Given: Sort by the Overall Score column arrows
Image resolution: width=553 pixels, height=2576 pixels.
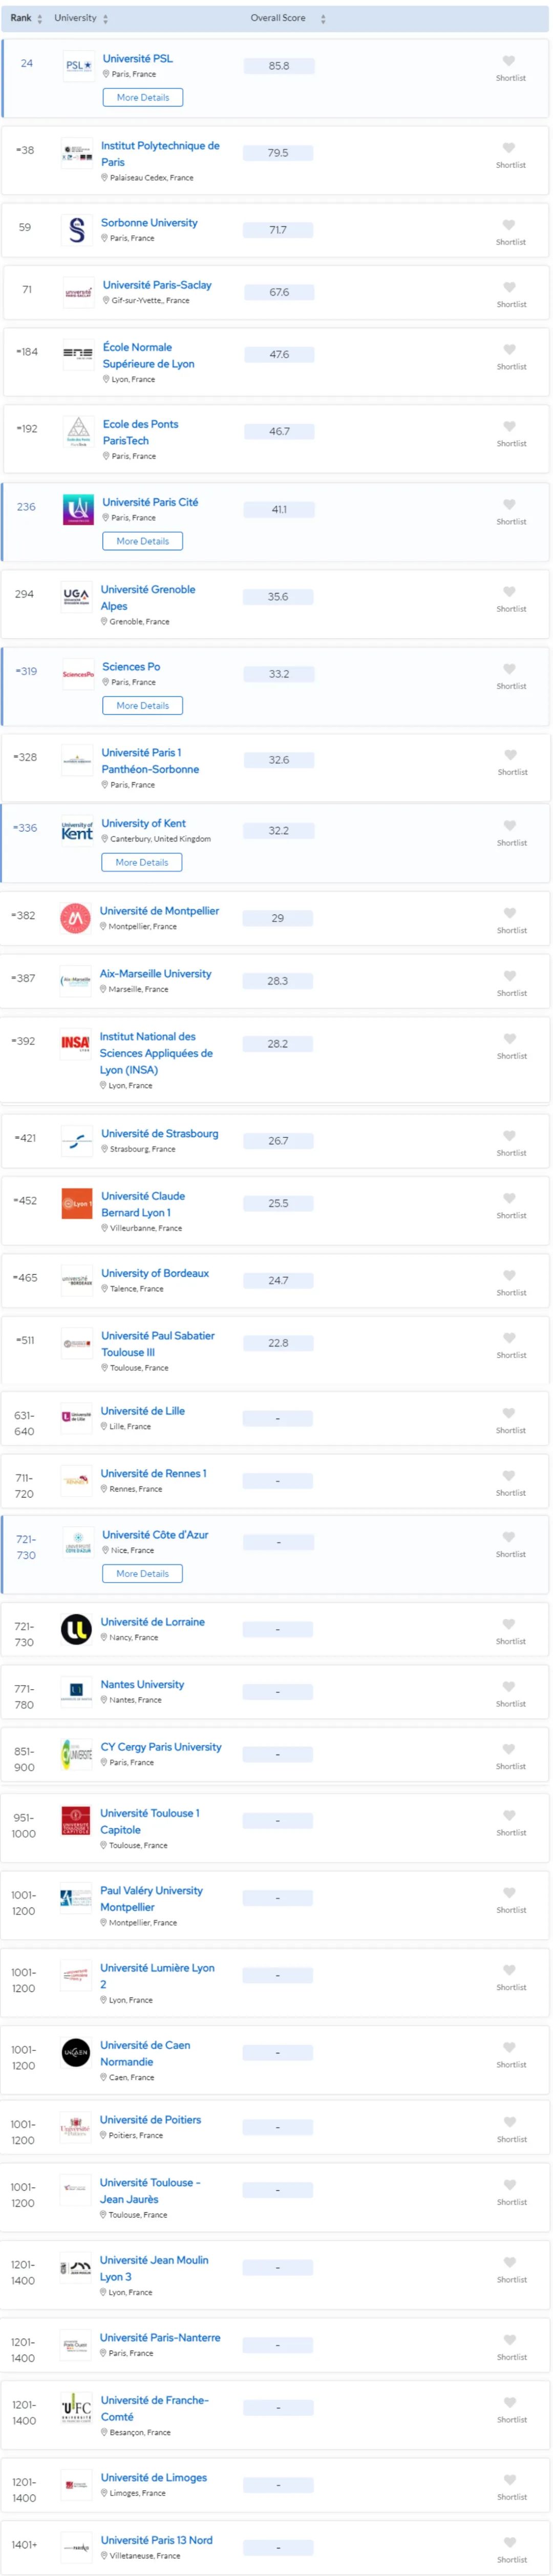Looking at the screenshot, I should coord(322,17).
